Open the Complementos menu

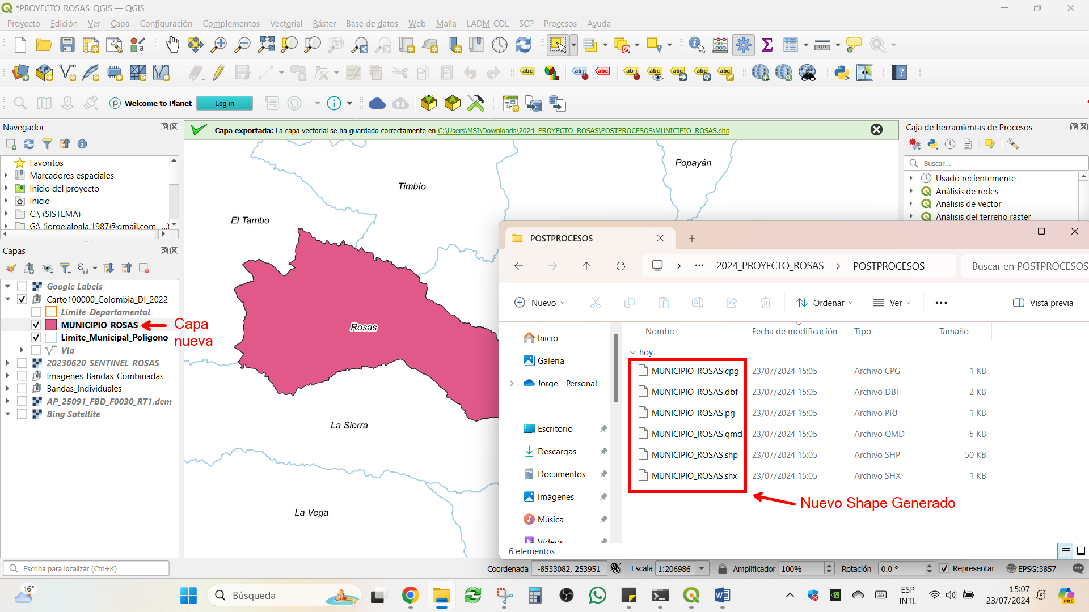[231, 23]
